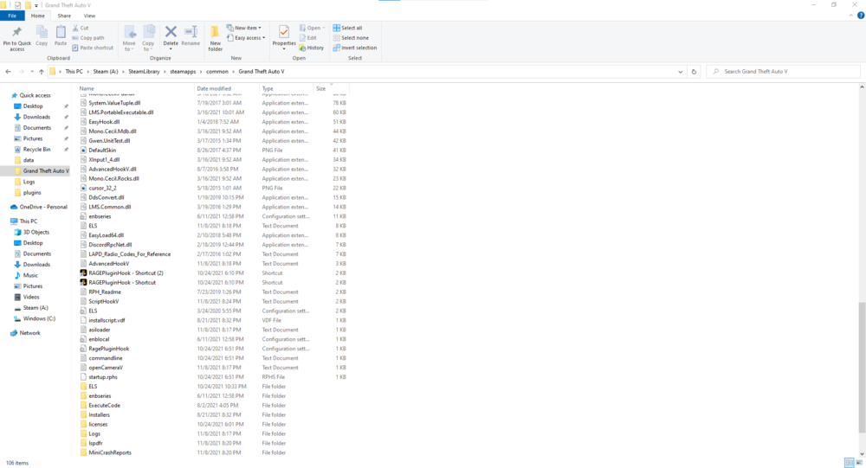This screenshot has height=468, width=866.
Task: Open the File menu tab
Action: pos(12,16)
